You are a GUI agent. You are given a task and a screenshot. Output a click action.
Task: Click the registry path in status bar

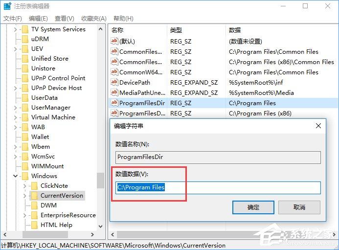113,246
